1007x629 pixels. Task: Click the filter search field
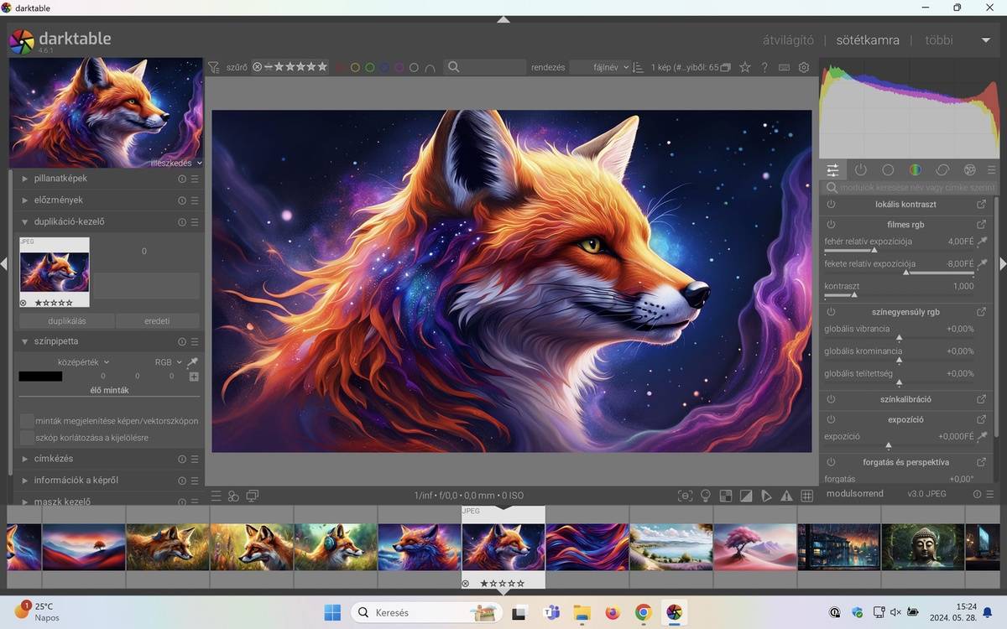(485, 67)
